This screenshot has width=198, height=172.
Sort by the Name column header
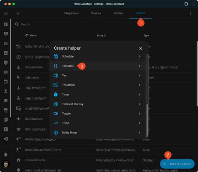[x=33, y=35]
